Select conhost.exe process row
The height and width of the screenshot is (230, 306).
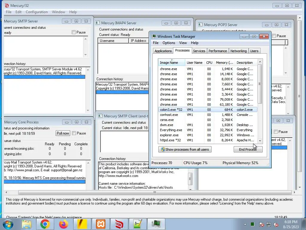click(208, 115)
